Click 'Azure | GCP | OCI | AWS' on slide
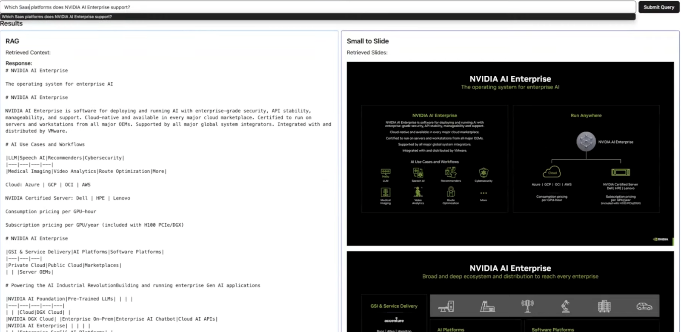The width and height of the screenshot is (681, 332). 552,185
